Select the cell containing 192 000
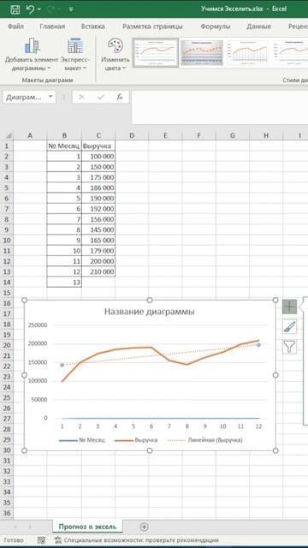Screen dimensions: 308x548 (98, 209)
